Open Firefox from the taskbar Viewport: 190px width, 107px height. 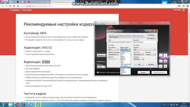click(24, 105)
